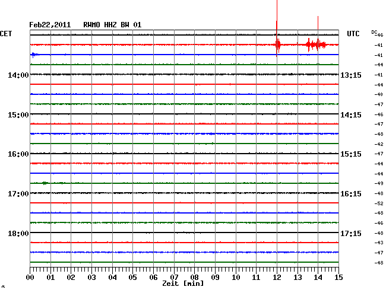This screenshot has width=386, height=293.
Task: Click the DC value -49
Action: tap(379, 183)
